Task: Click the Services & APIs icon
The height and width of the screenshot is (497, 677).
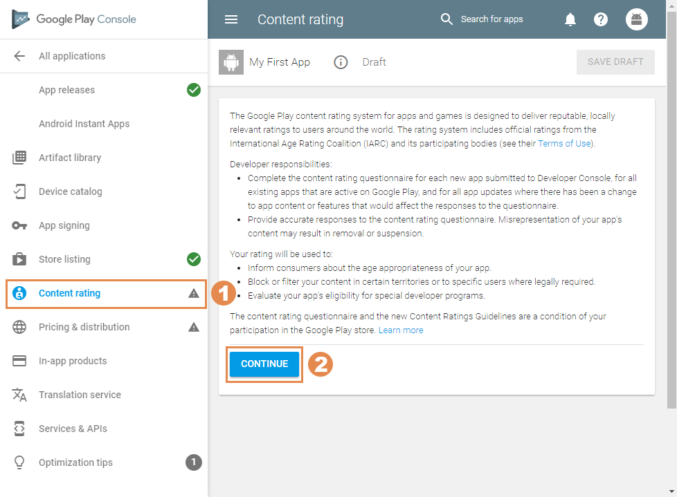Action: click(19, 429)
